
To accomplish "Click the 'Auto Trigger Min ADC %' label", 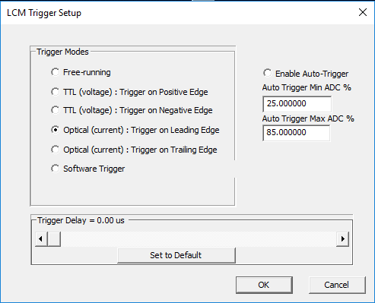I will [307, 87].
